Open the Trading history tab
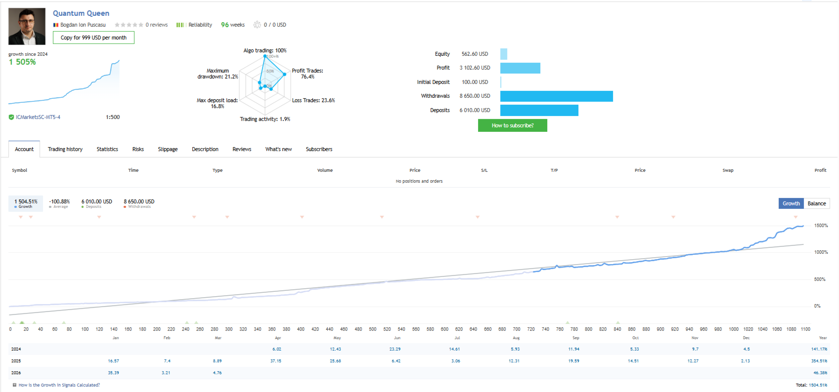 click(65, 149)
